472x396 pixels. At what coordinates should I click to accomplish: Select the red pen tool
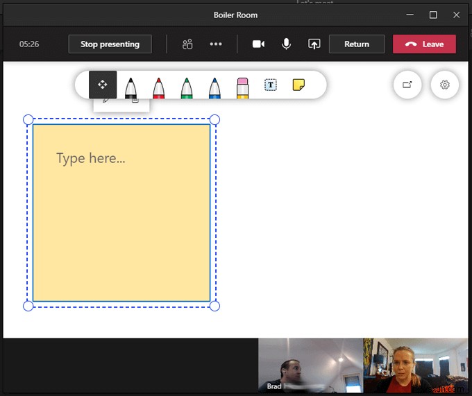[159, 88]
